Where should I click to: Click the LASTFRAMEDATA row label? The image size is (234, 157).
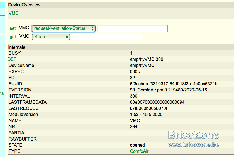(x=28, y=102)
